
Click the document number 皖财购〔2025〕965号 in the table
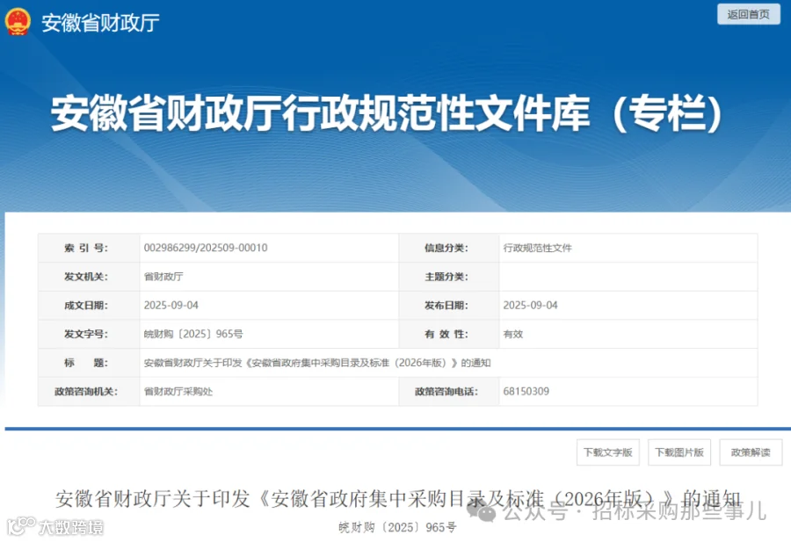tap(193, 334)
